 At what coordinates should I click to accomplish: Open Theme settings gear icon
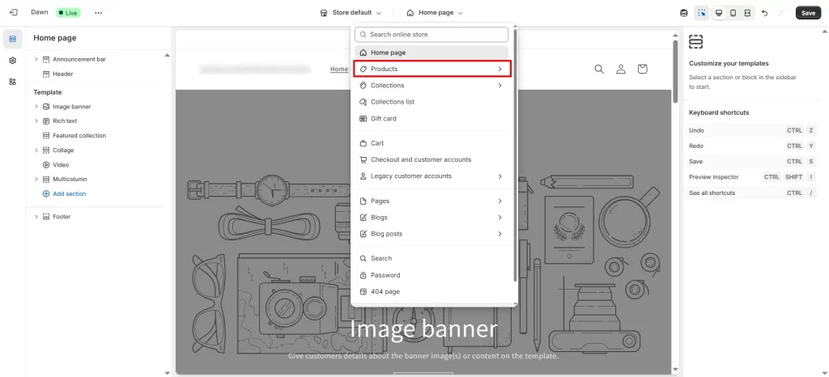(x=13, y=61)
